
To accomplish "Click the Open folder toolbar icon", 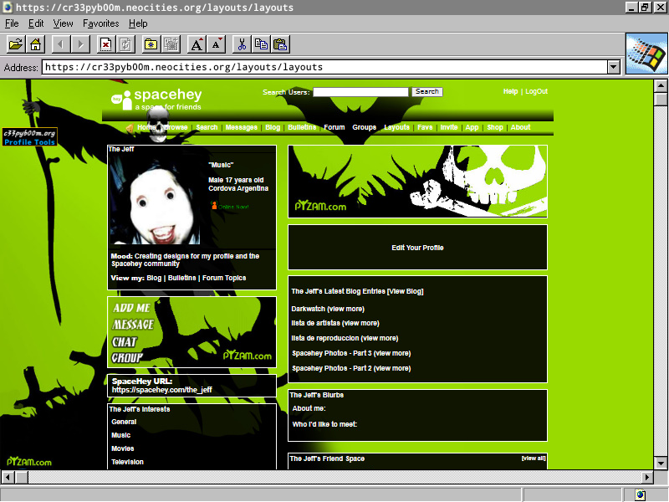I will click(x=15, y=44).
